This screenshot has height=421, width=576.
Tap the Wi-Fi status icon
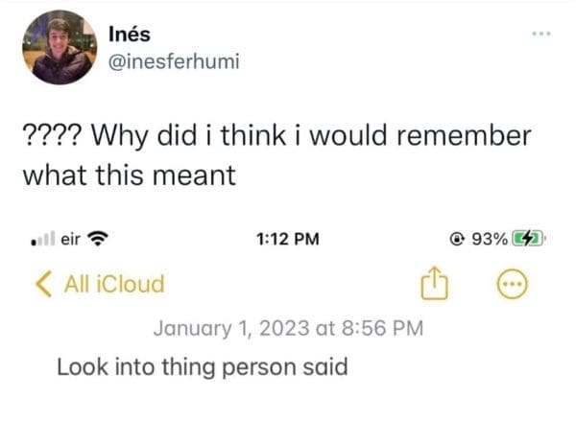tap(98, 239)
